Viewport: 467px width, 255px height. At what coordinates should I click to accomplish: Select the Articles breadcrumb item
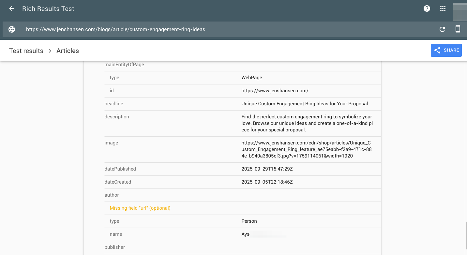pos(68,51)
